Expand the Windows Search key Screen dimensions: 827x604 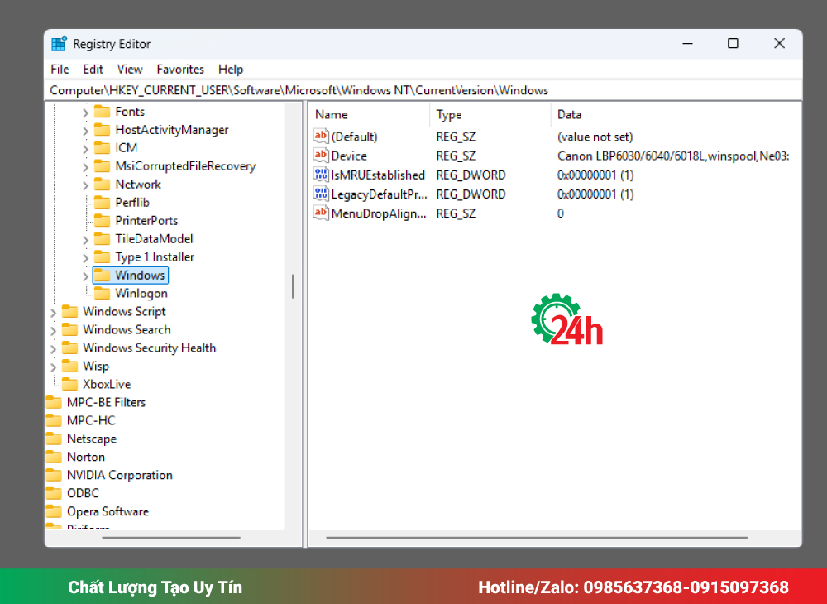click(x=53, y=331)
